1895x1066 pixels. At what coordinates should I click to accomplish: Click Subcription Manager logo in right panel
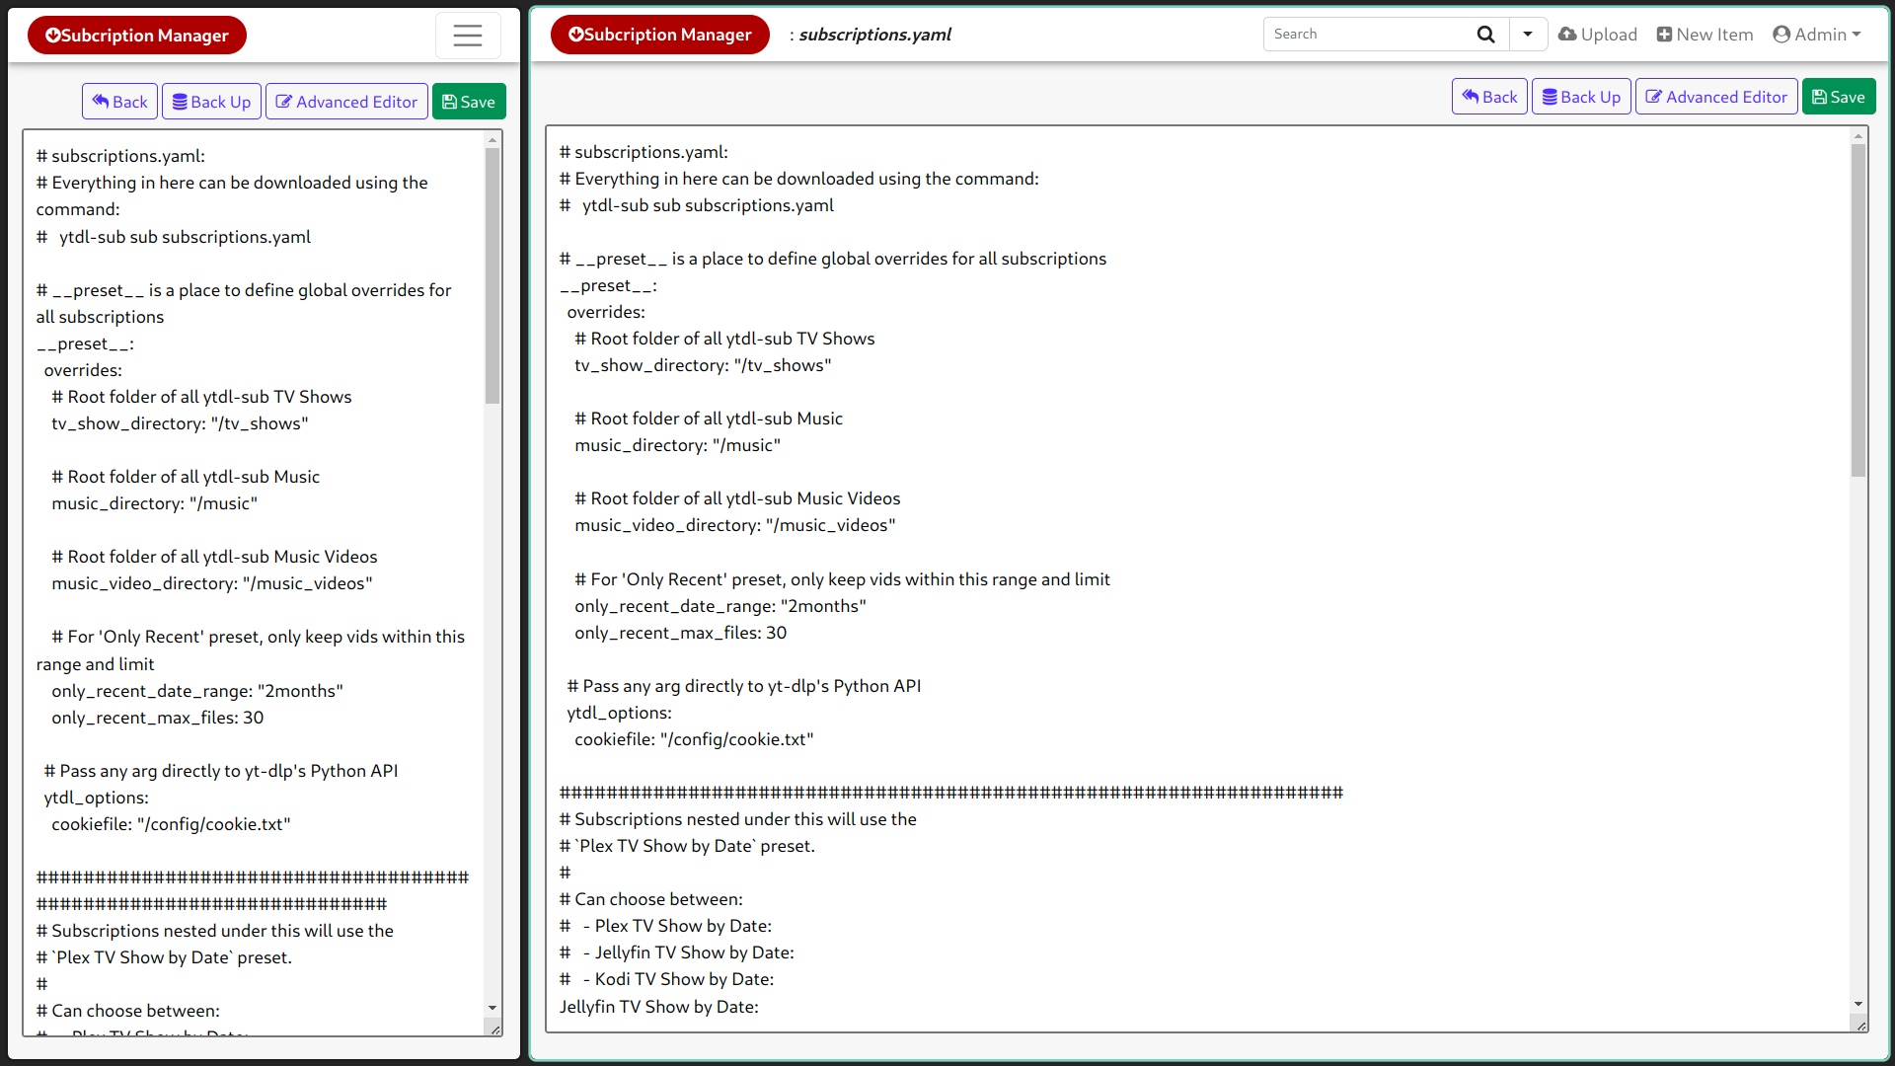click(x=659, y=35)
